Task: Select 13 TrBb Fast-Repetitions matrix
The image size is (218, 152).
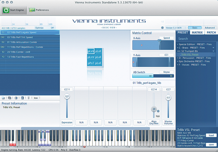Action: pyautogui.click(x=30, y=57)
